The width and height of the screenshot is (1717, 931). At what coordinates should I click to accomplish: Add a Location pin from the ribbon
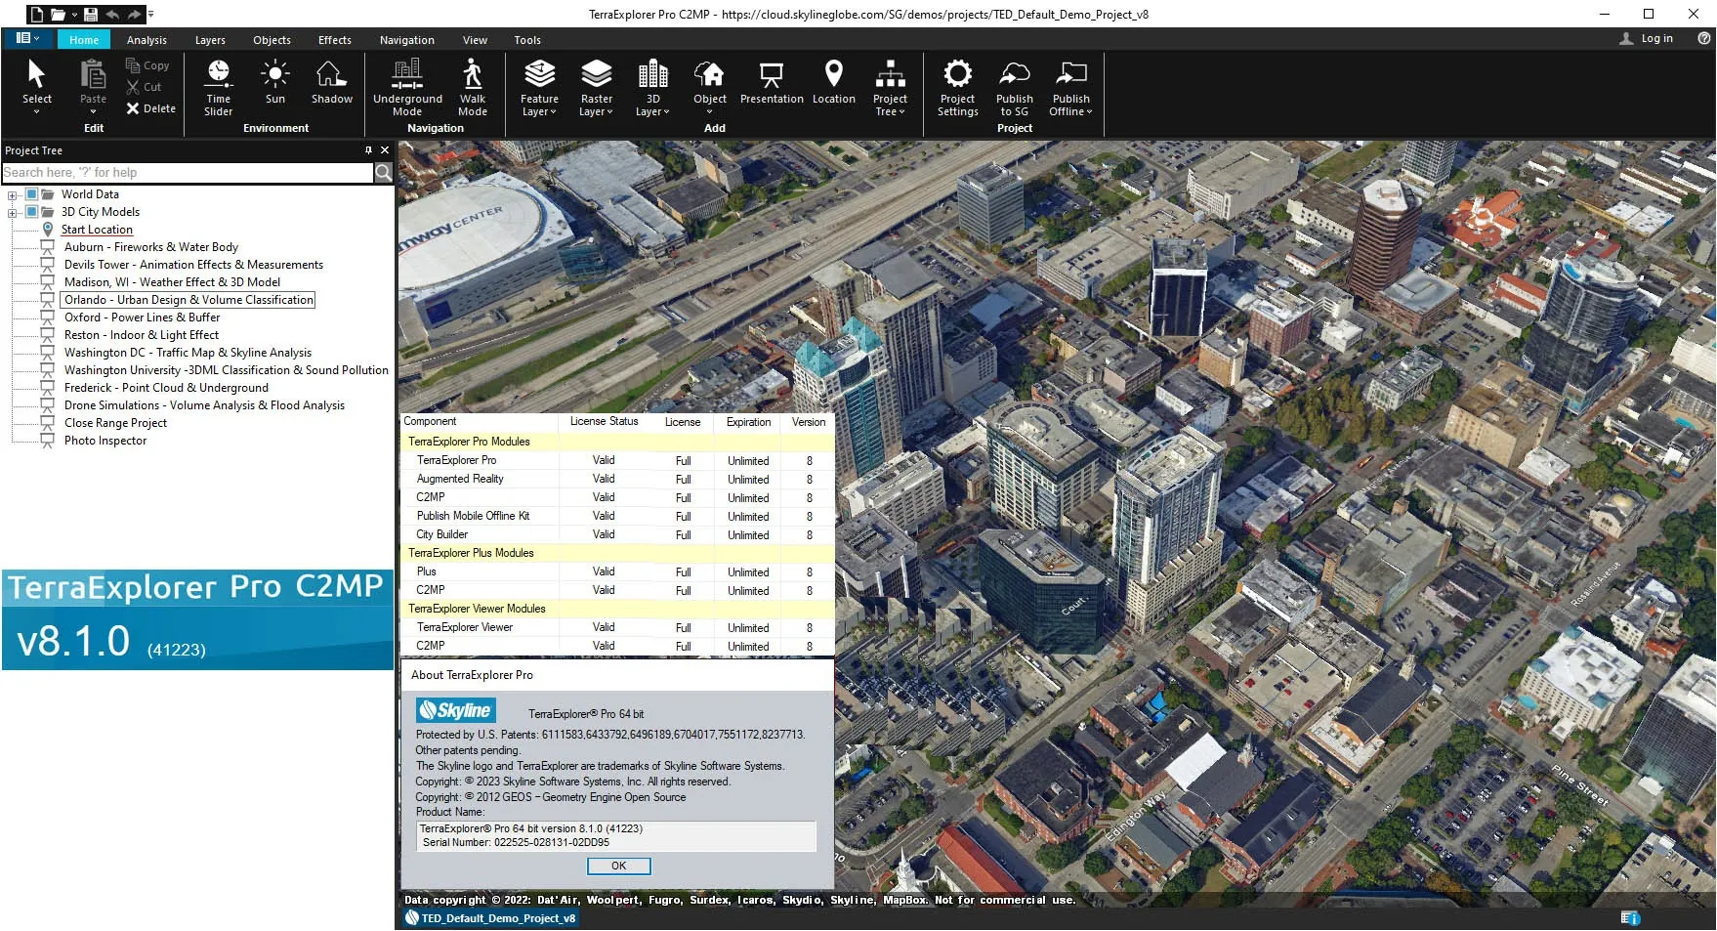click(x=833, y=81)
